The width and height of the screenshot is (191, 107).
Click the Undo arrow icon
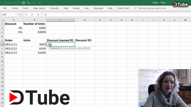pos(28,3)
